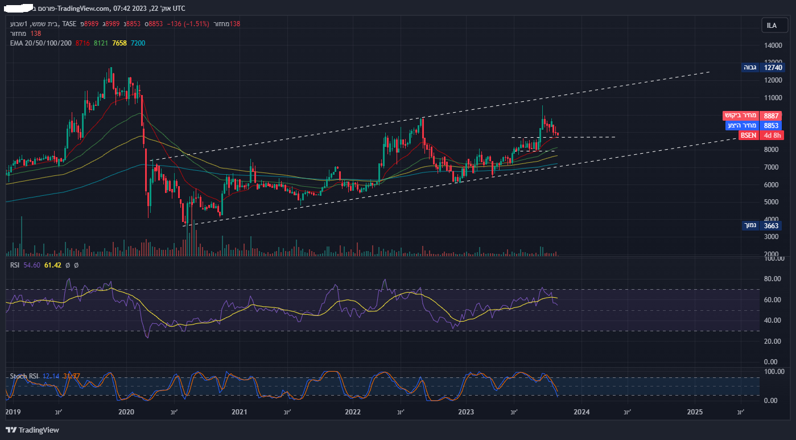Click the TradingView logo

(x=32, y=430)
